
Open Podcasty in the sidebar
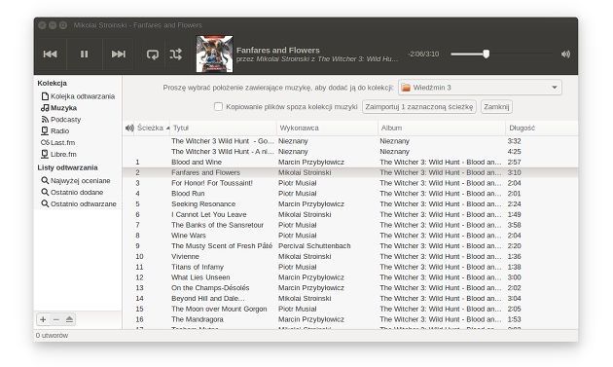61,120
